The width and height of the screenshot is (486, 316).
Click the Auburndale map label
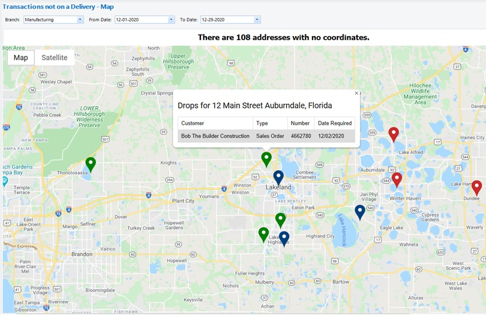tap(372, 170)
